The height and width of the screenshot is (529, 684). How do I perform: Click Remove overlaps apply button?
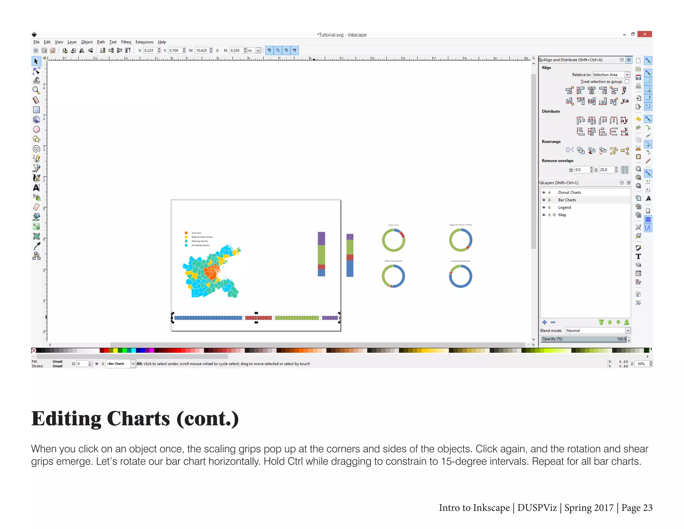tap(625, 170)
